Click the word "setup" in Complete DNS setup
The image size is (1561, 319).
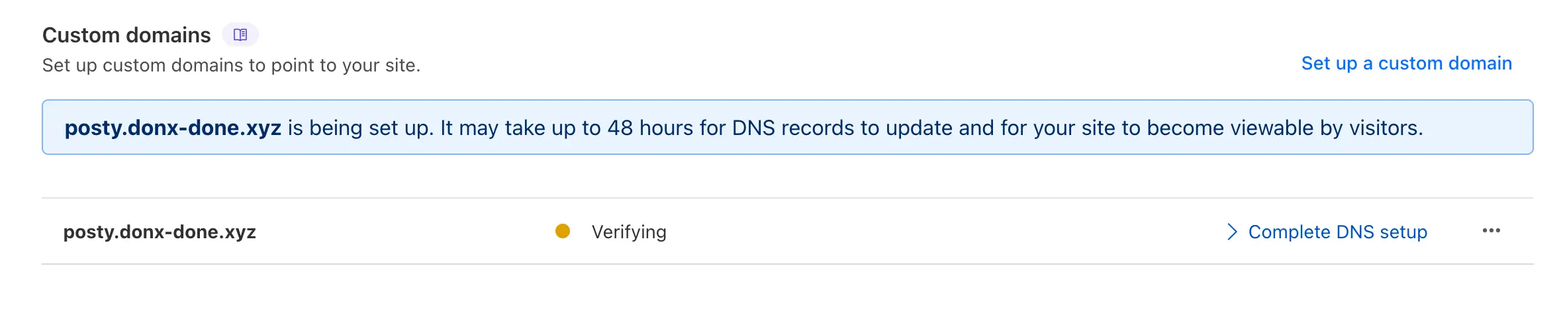click(1403, 232)
